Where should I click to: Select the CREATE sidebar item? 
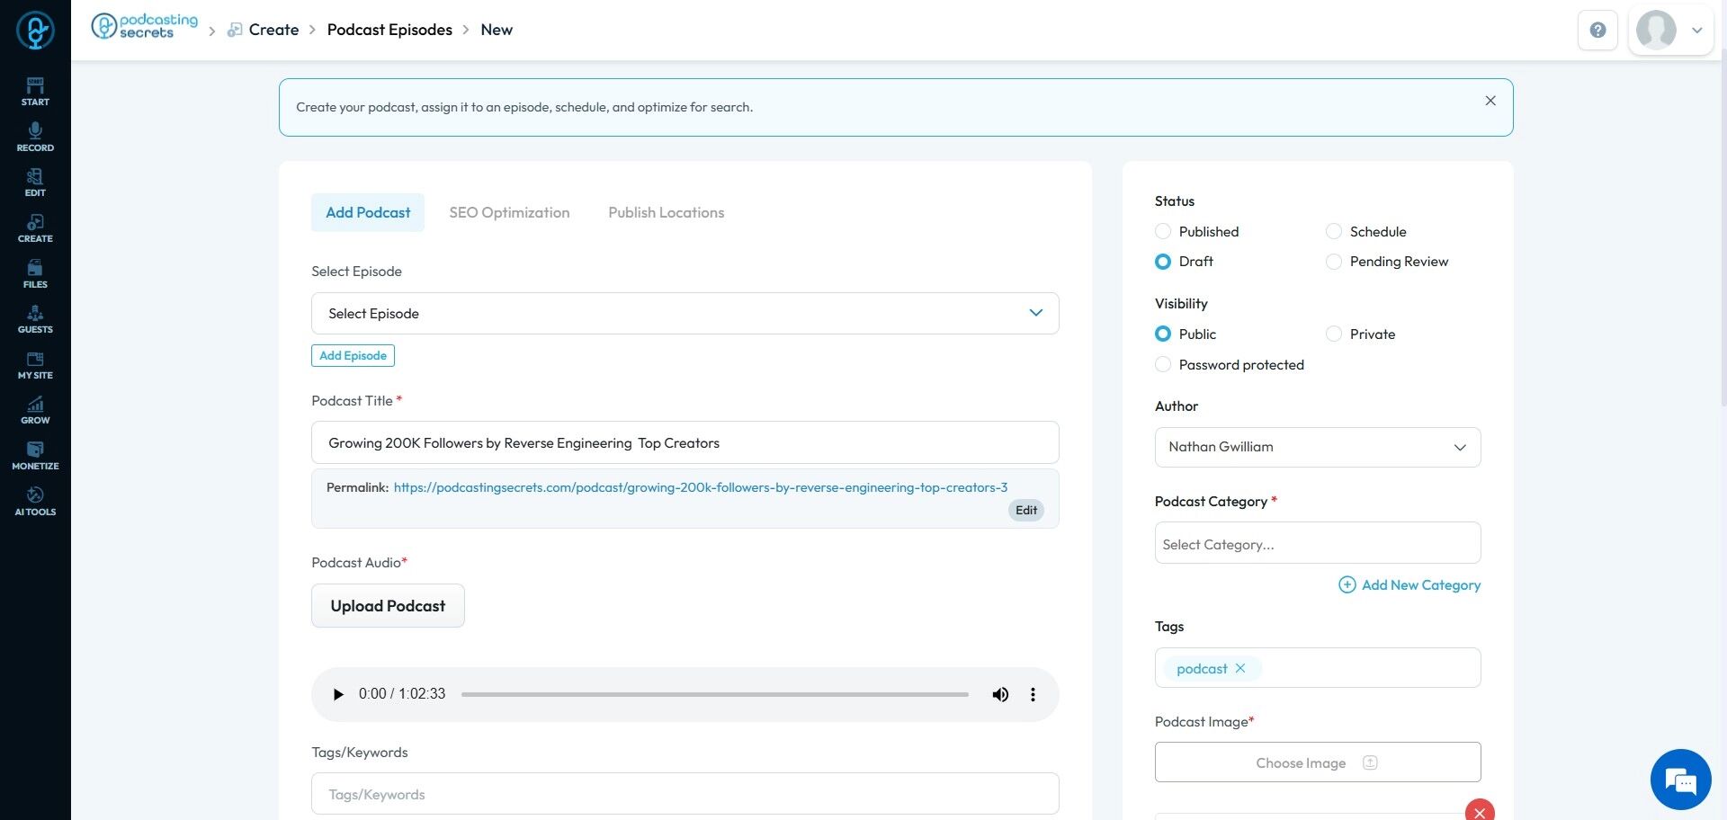coord(35,228)
